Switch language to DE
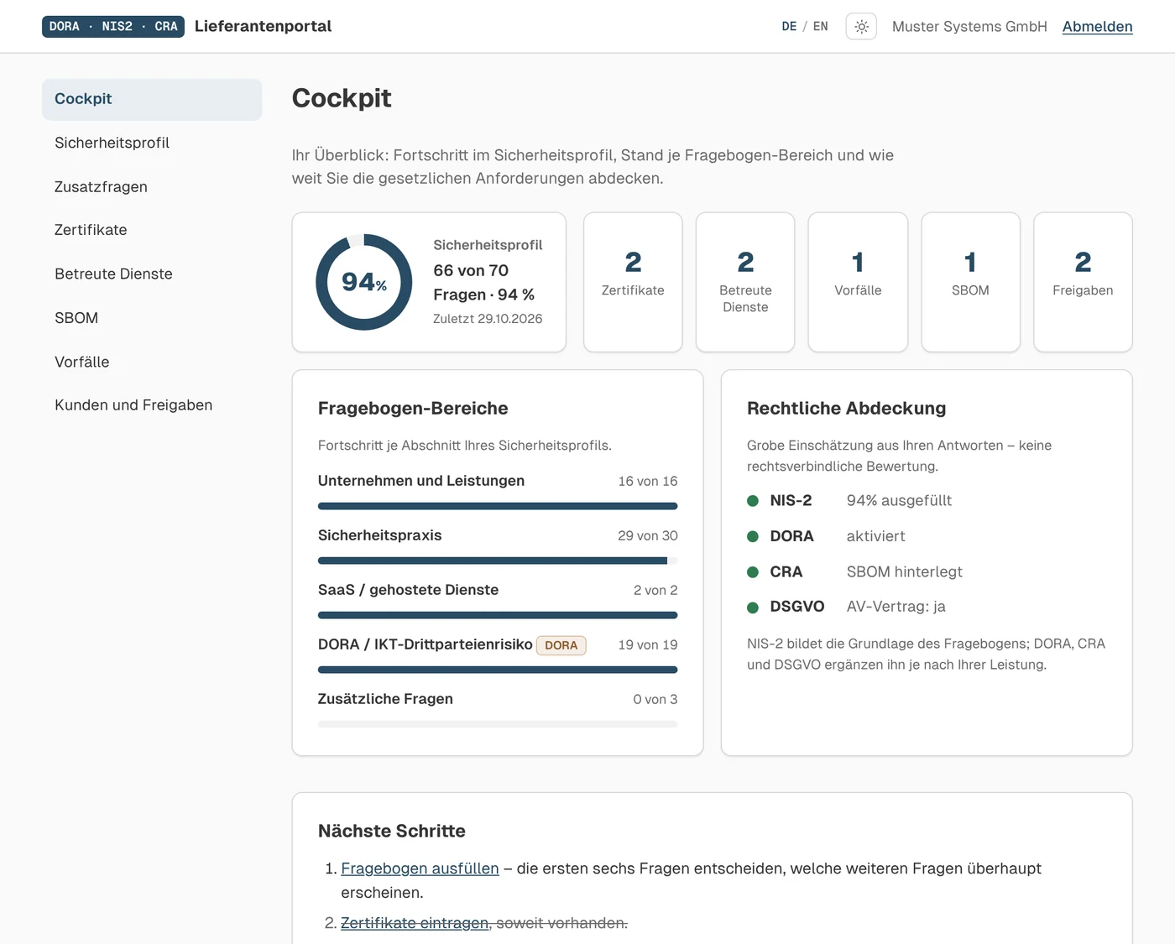Image resolution: width=1175 pixels, height=944 pixels. (789, 27)
